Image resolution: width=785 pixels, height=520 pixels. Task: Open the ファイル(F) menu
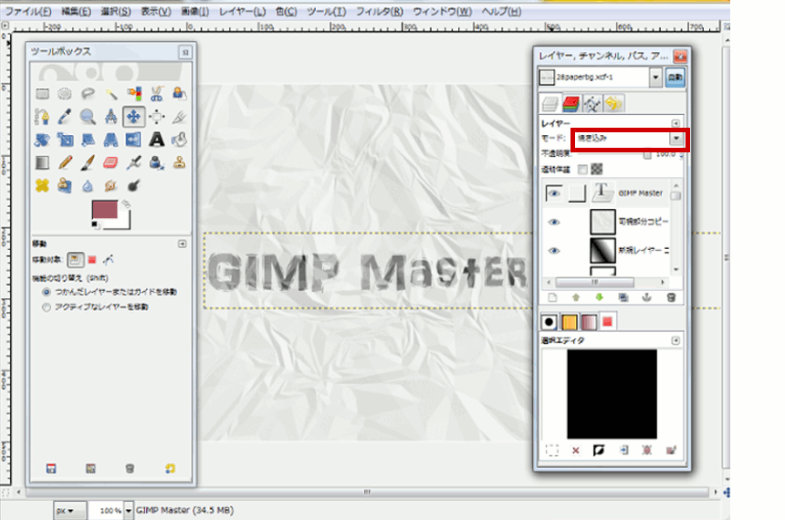point(28,11)
